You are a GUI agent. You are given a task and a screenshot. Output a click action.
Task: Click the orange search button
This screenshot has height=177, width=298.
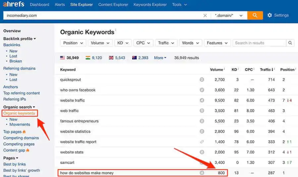(255, 15)
